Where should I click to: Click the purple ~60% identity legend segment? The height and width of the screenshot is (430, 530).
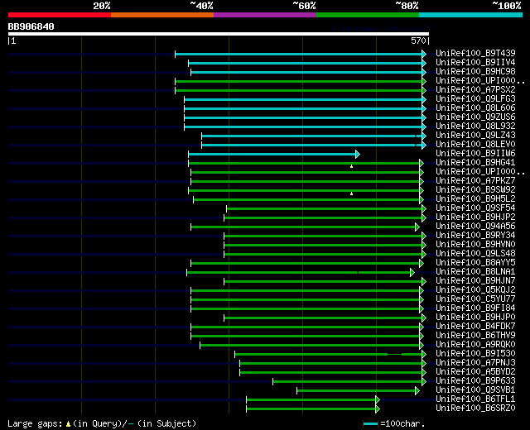coord(265,15)
